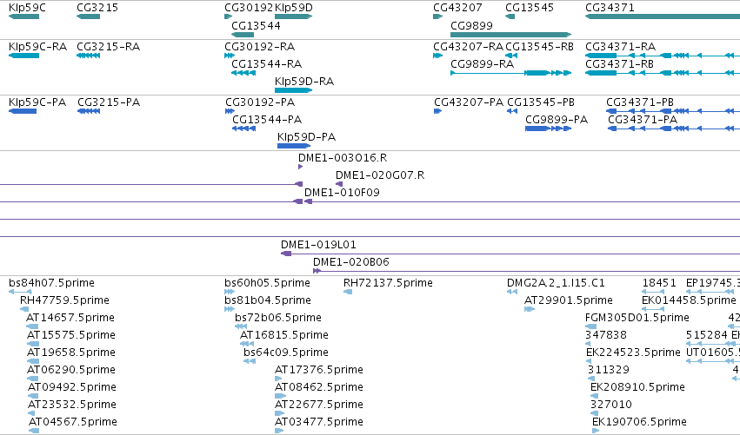Click the FGM305D01.5prime EST label
This screenshot has width=740, height=435.
(x=637, y=317)
